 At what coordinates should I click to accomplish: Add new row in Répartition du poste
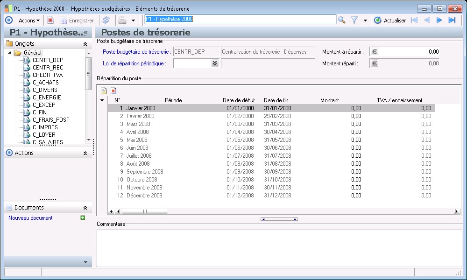click(x=104, y=91)
